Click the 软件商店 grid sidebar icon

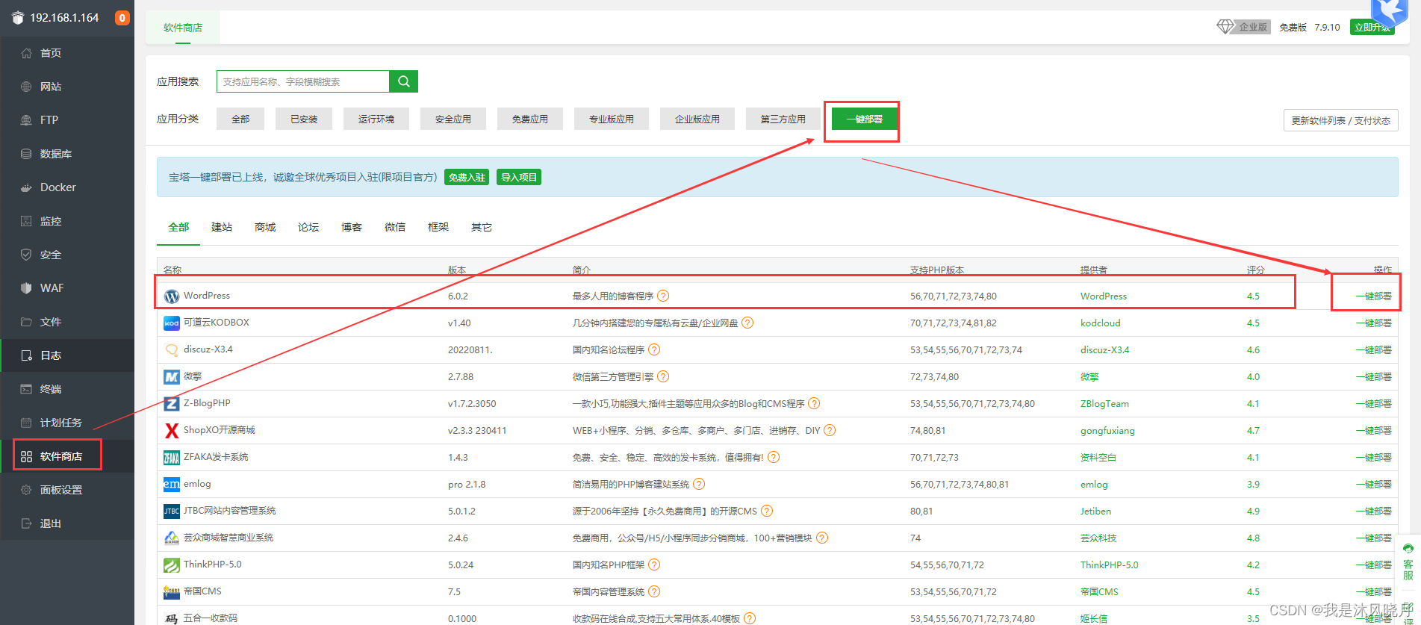[x=27, y=456]
